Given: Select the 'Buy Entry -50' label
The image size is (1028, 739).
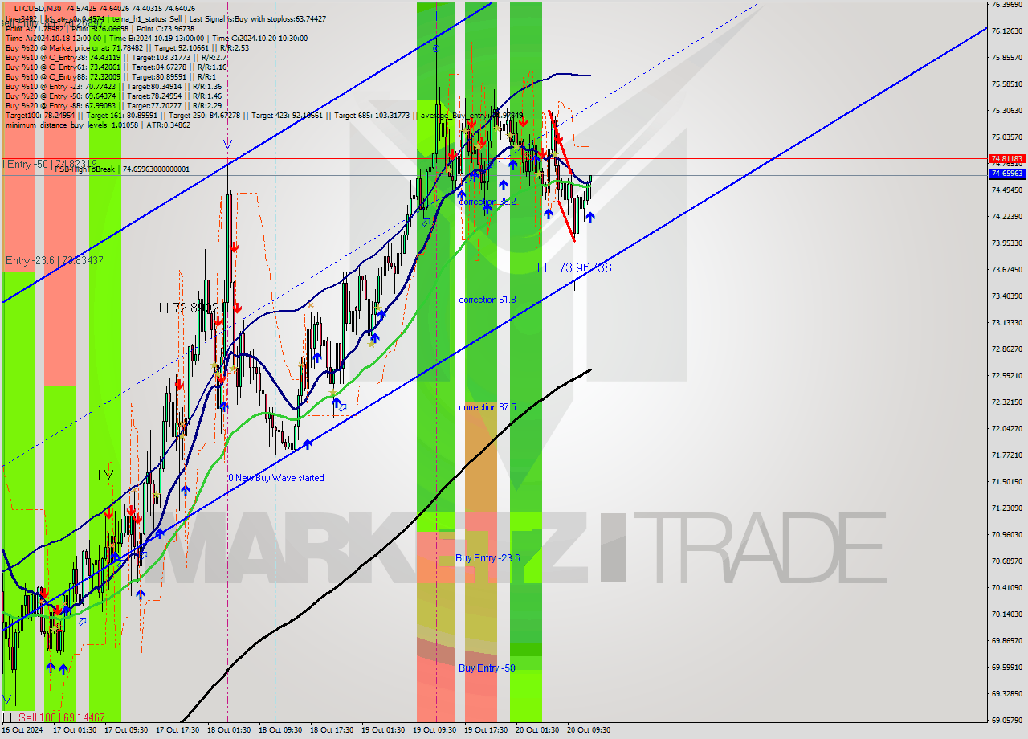Looking at the screenshot, I should tap(487, 668).
